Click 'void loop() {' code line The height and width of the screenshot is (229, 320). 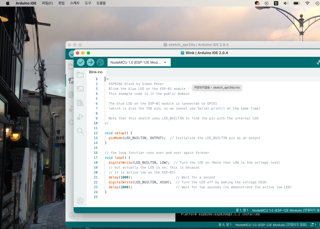117,157
